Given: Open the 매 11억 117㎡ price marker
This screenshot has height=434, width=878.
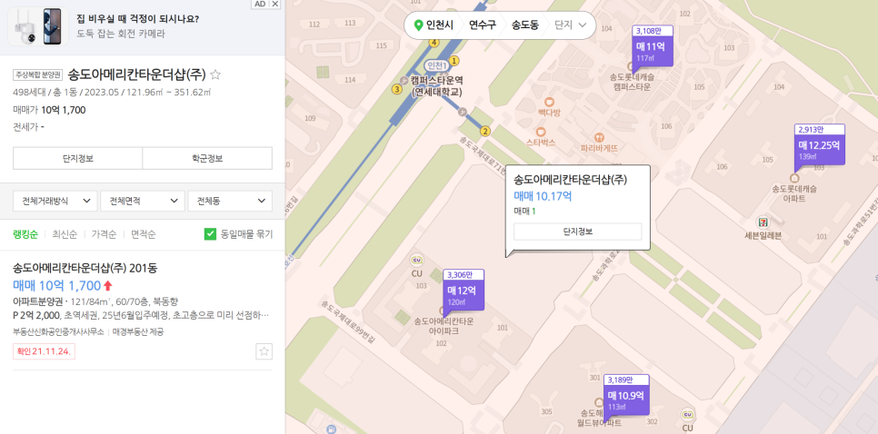Looking at the screenshot, I should (652, 46).
